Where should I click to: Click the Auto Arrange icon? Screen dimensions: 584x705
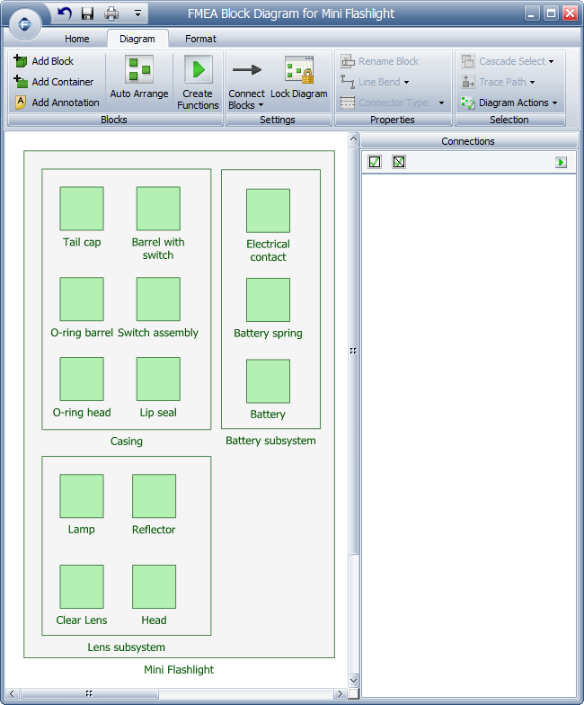pyautogui.click(x=139, y=69)
